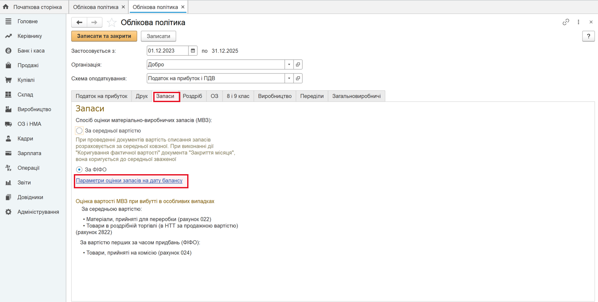This screenshot has width=598, height=302.
Task: Click Записати та закрити button
Action: pos(104,36)
